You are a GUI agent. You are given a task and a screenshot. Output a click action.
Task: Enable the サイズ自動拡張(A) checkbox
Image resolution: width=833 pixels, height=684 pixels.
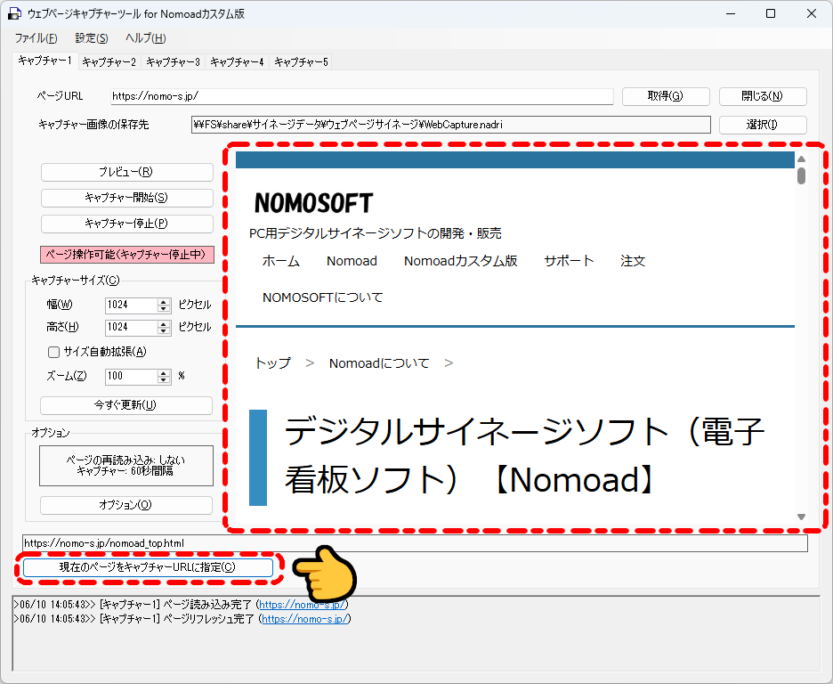[53, 352]
